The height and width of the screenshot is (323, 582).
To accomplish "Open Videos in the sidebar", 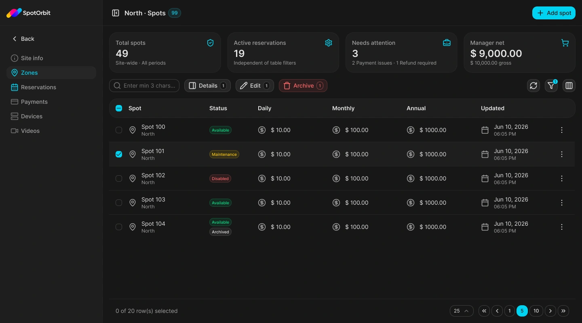I will [x=51, y=131].
